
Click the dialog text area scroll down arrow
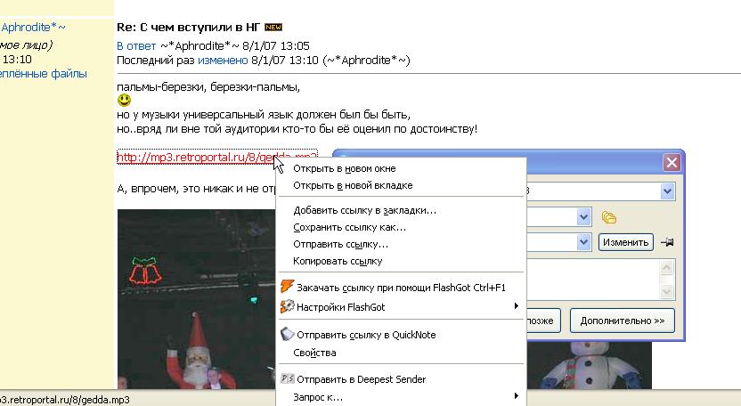pyautogui.click(x=666, y=291)
